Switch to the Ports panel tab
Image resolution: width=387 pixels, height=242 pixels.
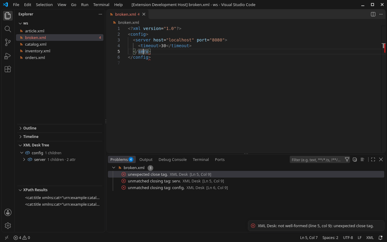click(220, 159)
